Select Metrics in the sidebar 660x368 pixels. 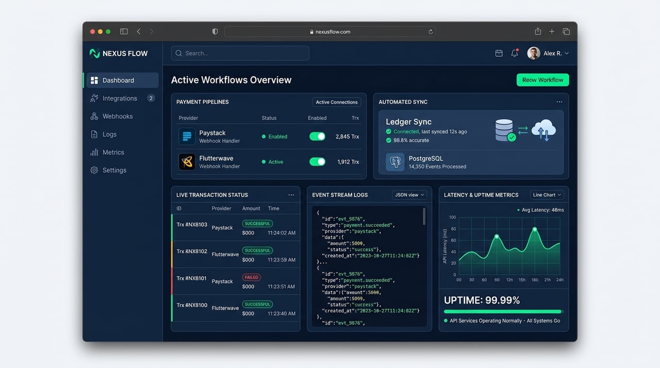pos(121,152)
